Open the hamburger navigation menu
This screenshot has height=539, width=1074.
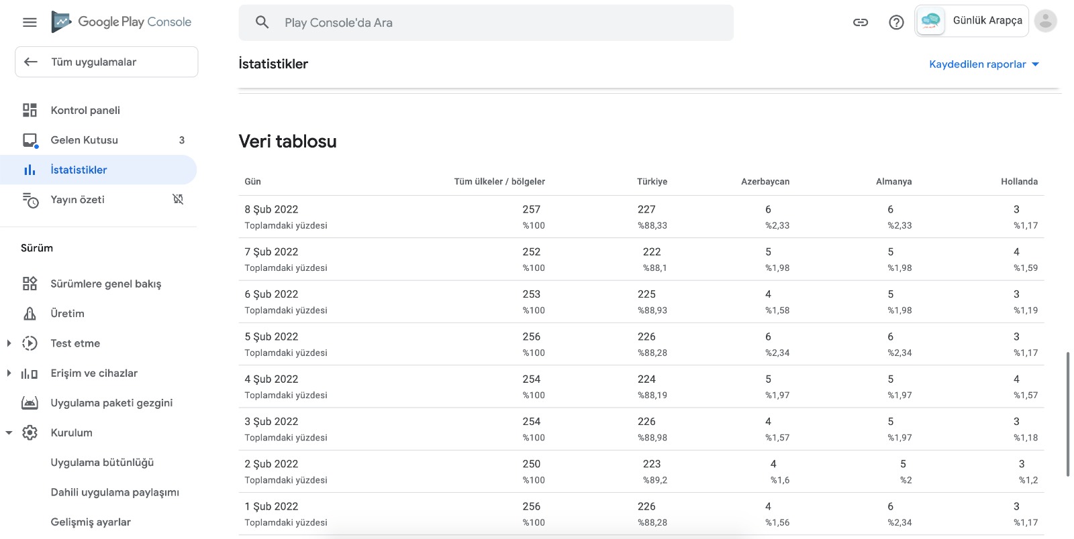pyautogui.click(x=30, y=22)
